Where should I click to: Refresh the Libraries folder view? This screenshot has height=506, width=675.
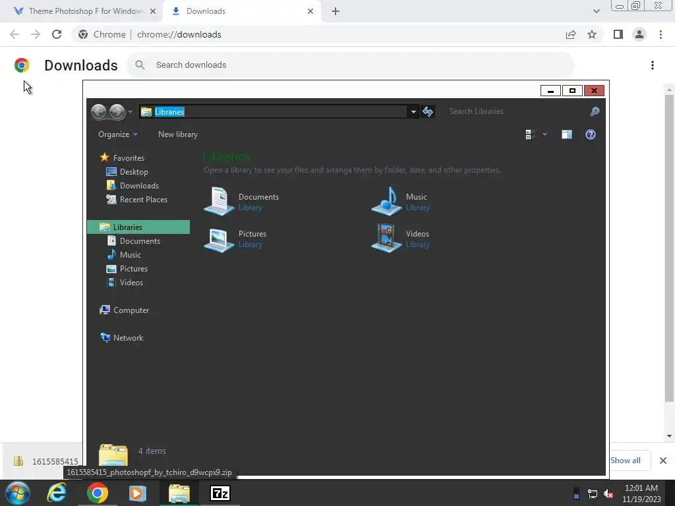pos(428,112)
